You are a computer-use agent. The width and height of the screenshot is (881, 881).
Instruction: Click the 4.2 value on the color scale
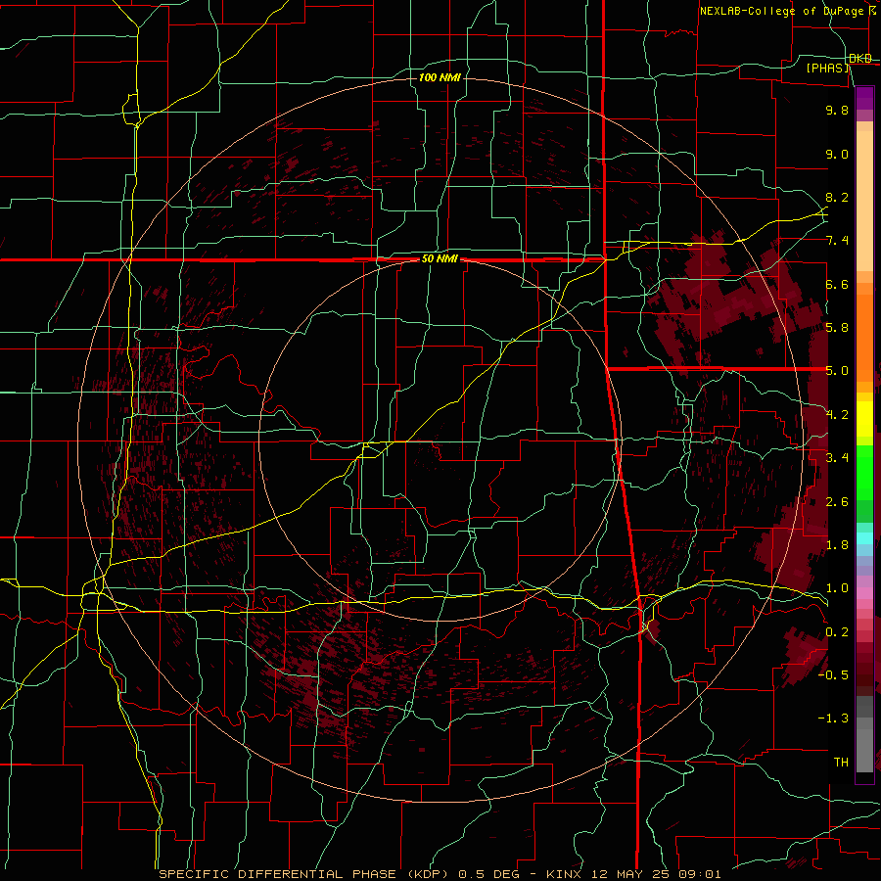click(x=837, y=415)
